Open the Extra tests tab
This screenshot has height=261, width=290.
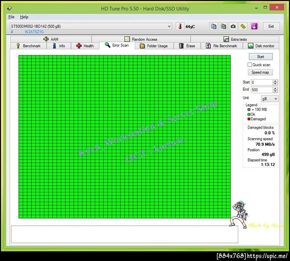click(x=235, y=39)
